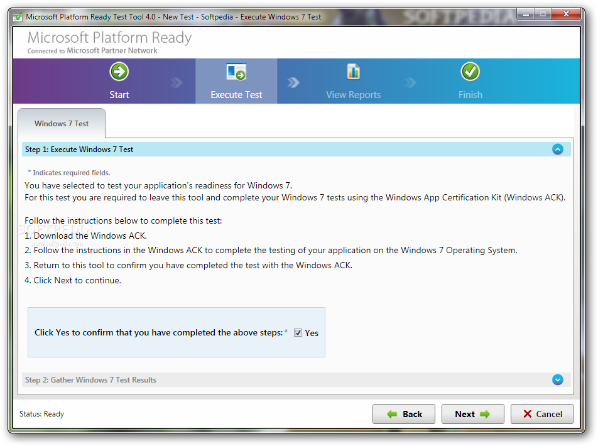Click the 'Return to this tool to confirm' instruction
This screenshot has width=598, height=446.
tap(188, 265)
